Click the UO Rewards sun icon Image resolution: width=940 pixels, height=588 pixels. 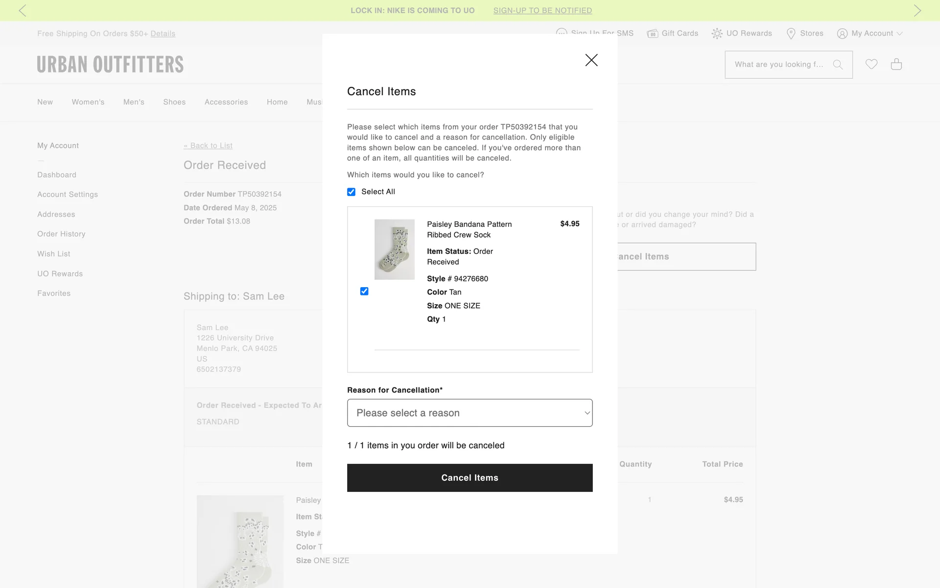[x=717, y=33]
